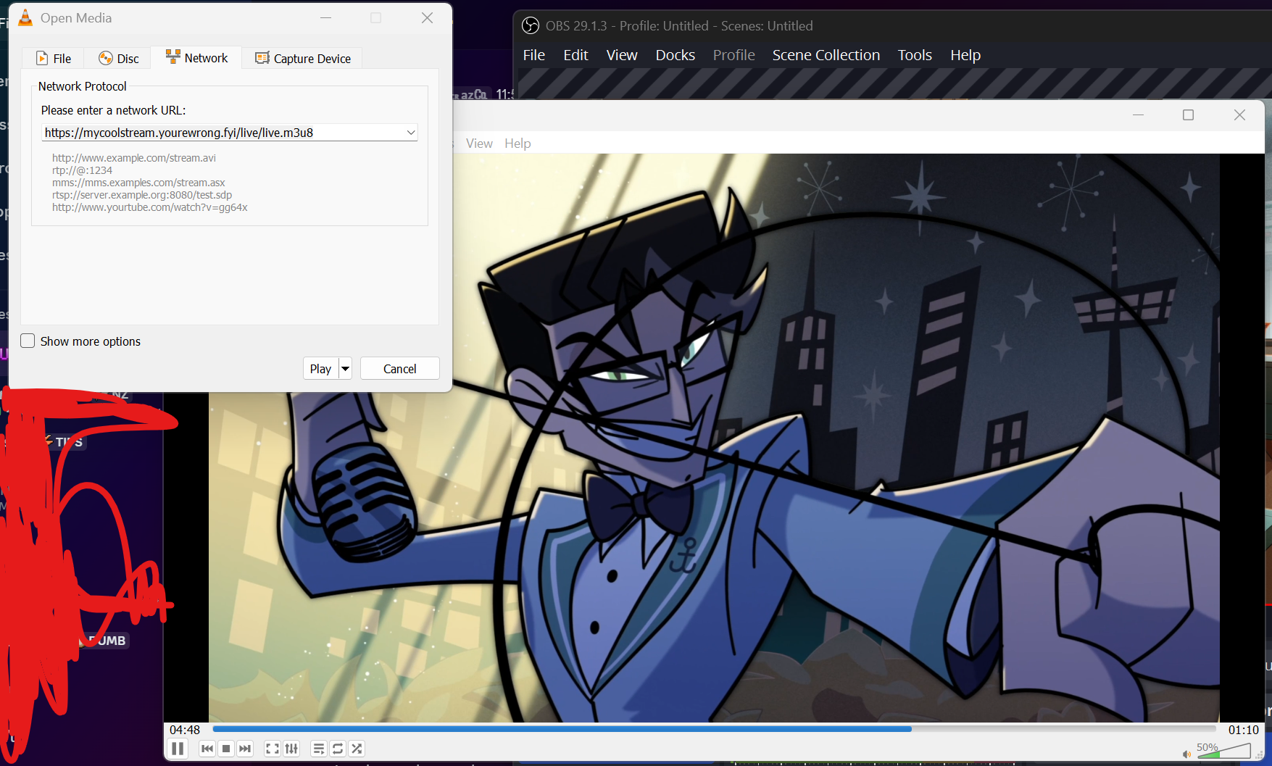The image size is (1272, 766).
Task: Click the Cancel button
Action: pyautogui.click(x=399, y=369)
